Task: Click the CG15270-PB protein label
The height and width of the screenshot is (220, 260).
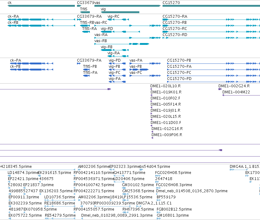Action: tap(179, 60)
